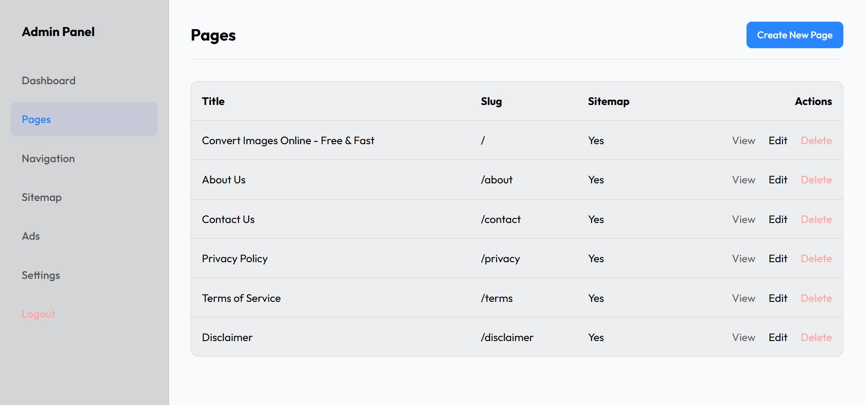Open the Ads section
Viewport: 865px width, 405px height.
click(x=31, y=236)
